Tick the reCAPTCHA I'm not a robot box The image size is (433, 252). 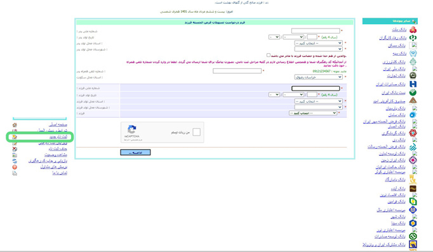(x=197, y=132)
